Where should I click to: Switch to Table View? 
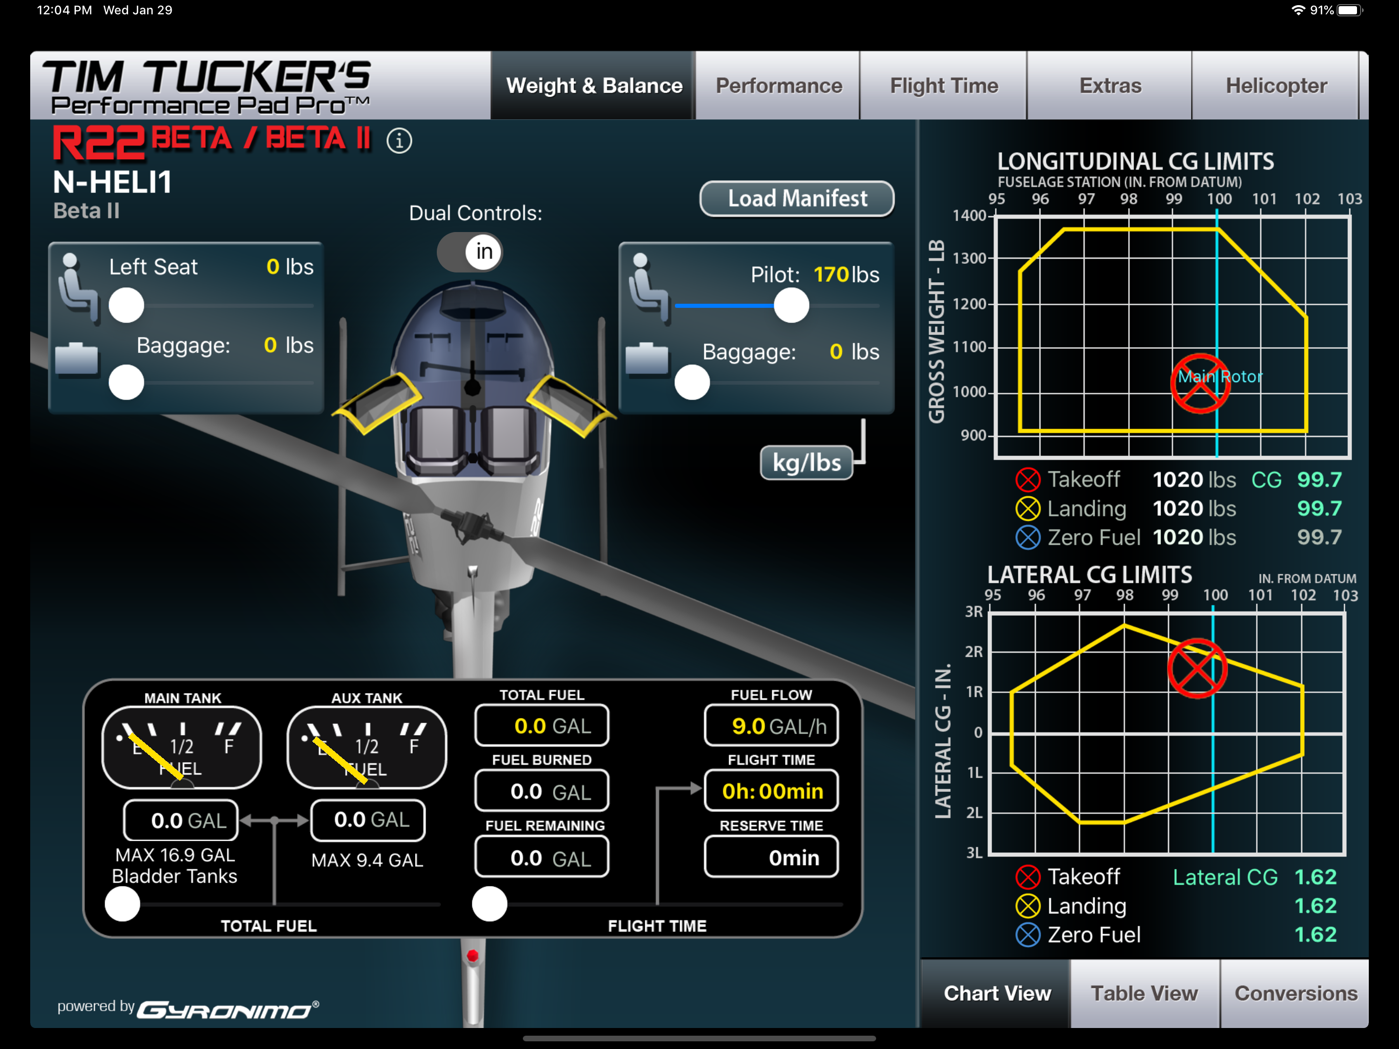coord(1144,993)
